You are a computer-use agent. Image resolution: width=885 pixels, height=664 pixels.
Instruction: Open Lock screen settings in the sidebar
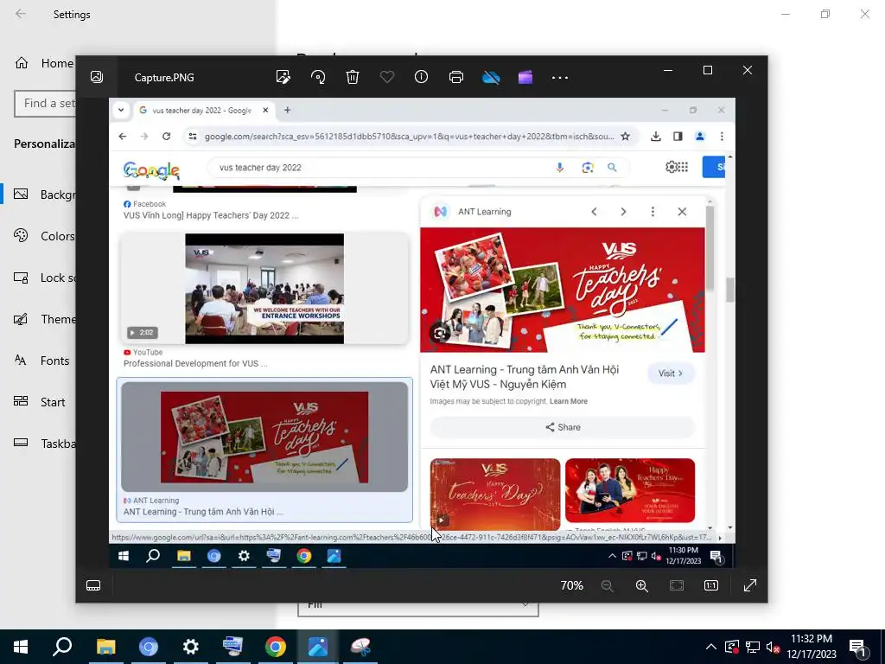[x=44, y=278]
